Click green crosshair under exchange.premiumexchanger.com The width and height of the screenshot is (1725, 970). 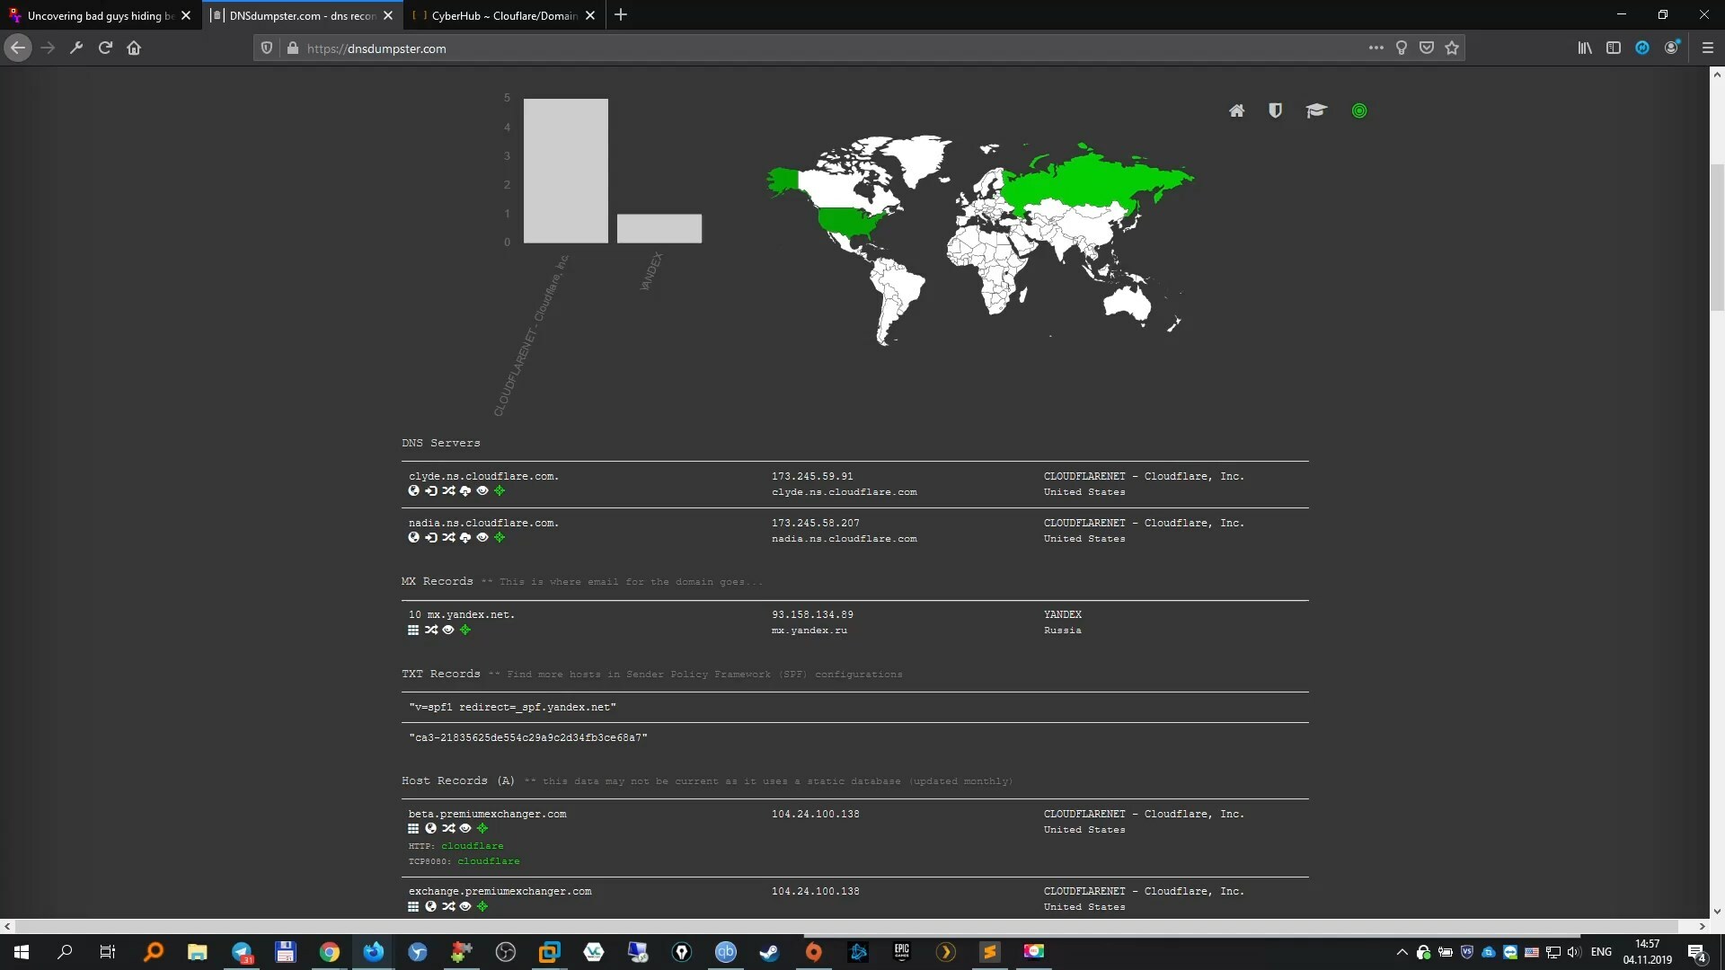point(482,906)
